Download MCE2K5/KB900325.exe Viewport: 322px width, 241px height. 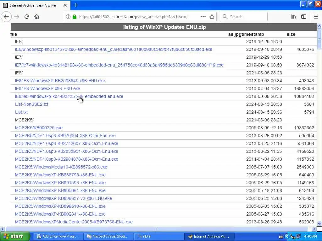(x=39, y=128)
